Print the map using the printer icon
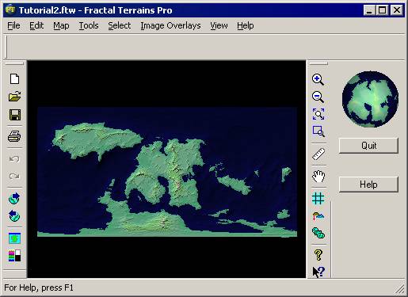 tap(14, 136)
